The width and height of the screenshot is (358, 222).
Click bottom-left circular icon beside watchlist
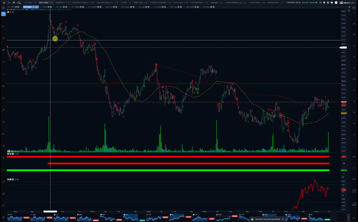pyautogui.click(x=3, y=217)
